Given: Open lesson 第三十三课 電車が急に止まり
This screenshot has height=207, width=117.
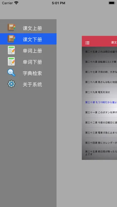Looking at the screenshot, I should pyautogui.click(x=99, y=133).
